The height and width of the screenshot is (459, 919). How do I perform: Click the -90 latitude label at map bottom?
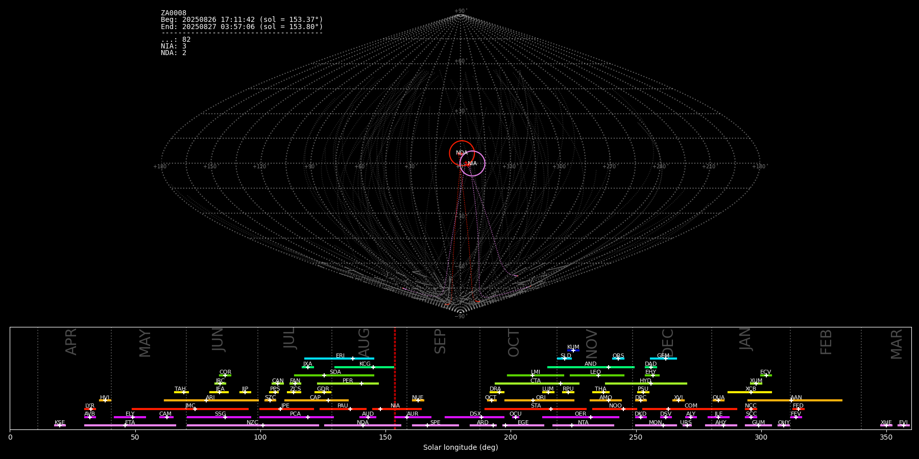pyautogui.click(x=460, y=317)
